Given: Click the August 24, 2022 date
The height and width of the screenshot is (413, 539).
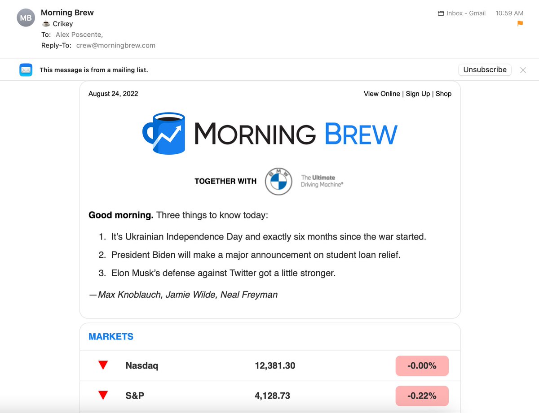Looking at the screenshot, I should tap(113, 94).
